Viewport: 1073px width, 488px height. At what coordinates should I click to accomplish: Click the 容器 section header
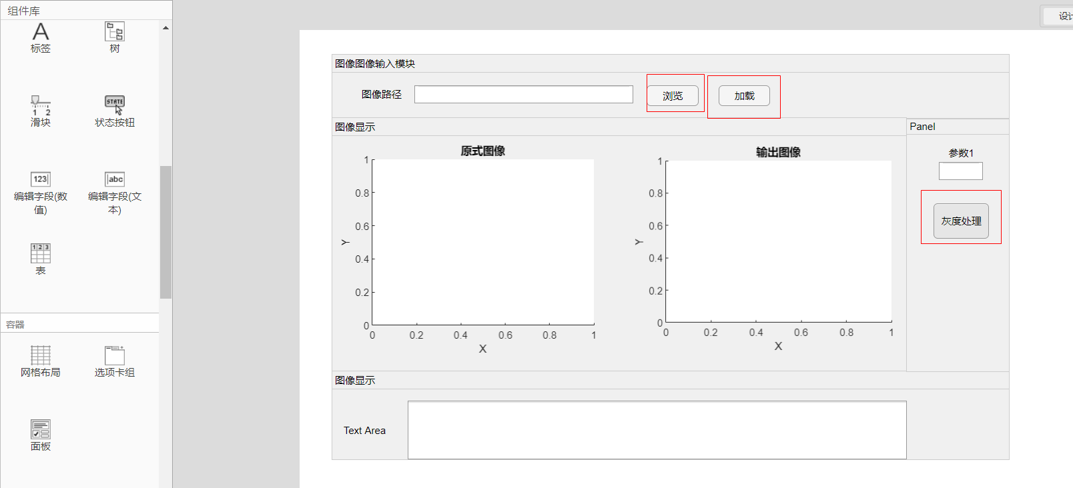(15, 325)
